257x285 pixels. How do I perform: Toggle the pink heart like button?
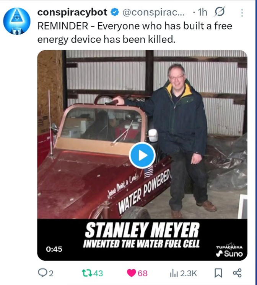click(x=131, y=273)
